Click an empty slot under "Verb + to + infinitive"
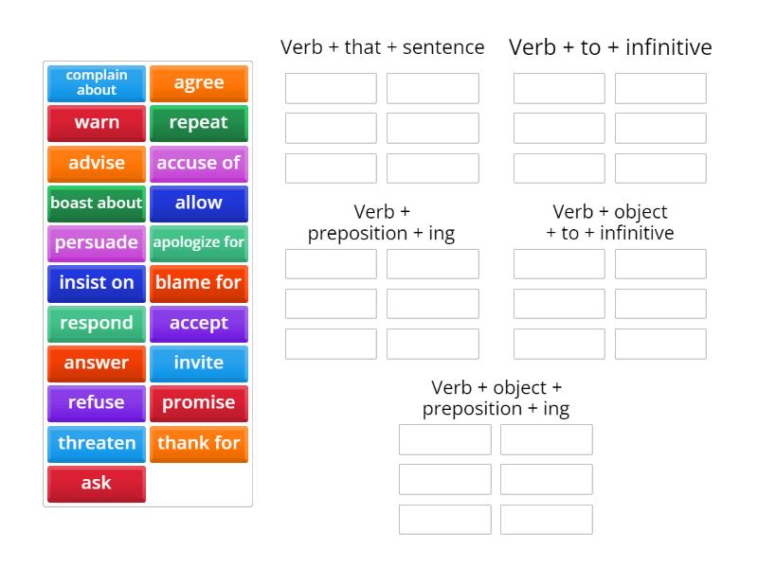This screenshot has height=568, width=758. click(x=558, y=89)
